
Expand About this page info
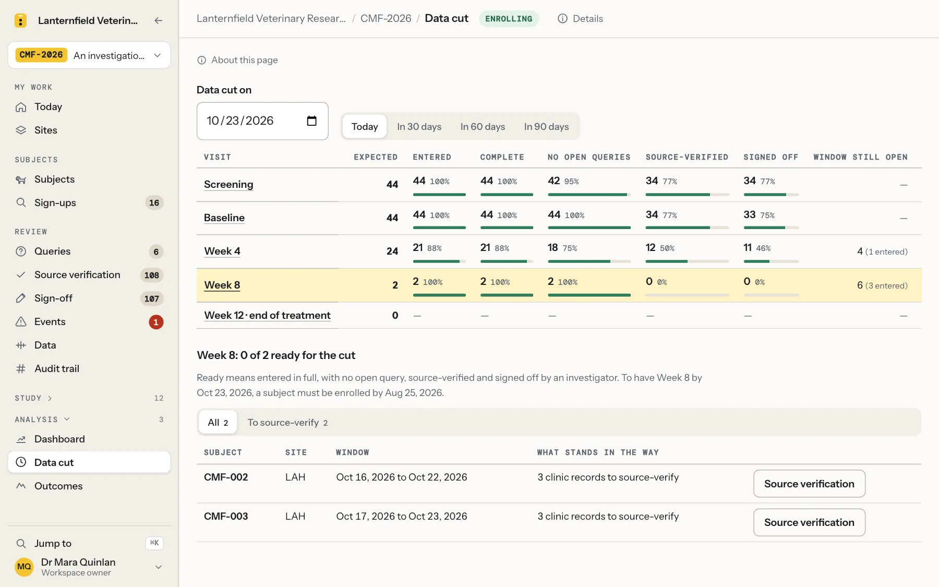(237, 60)
